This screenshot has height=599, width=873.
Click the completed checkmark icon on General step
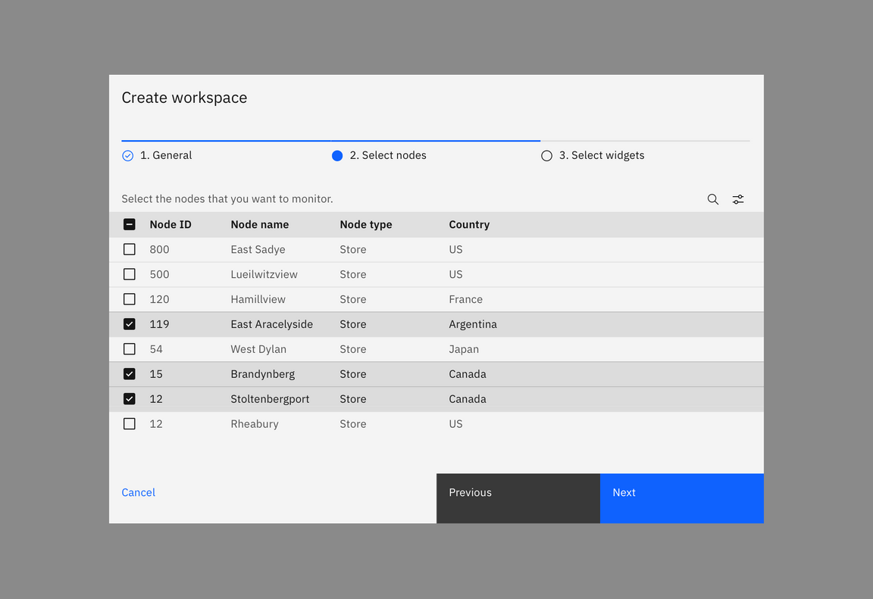(127, 155)
